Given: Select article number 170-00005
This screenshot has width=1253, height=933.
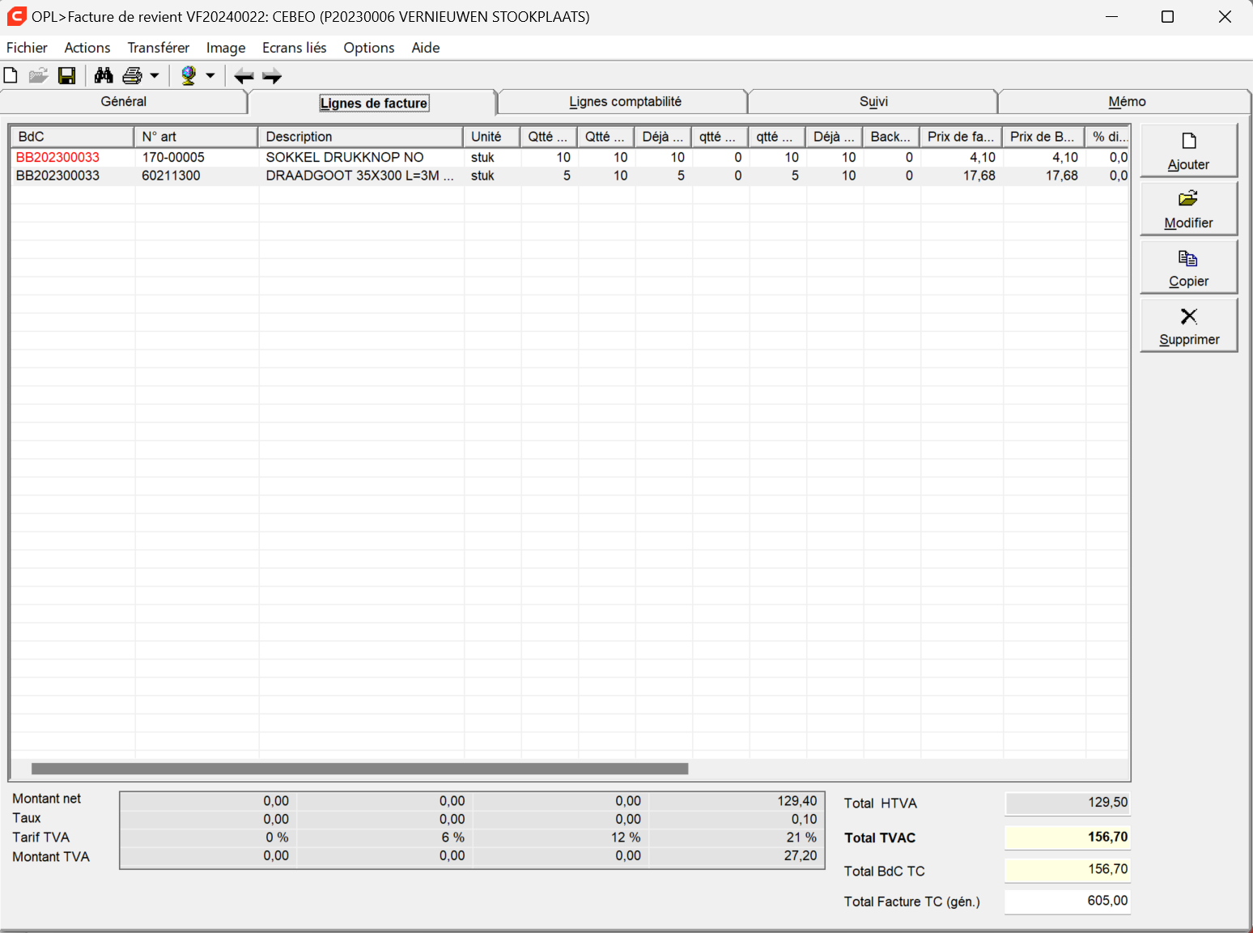Looking at the screenshot, I should (173, 157).
